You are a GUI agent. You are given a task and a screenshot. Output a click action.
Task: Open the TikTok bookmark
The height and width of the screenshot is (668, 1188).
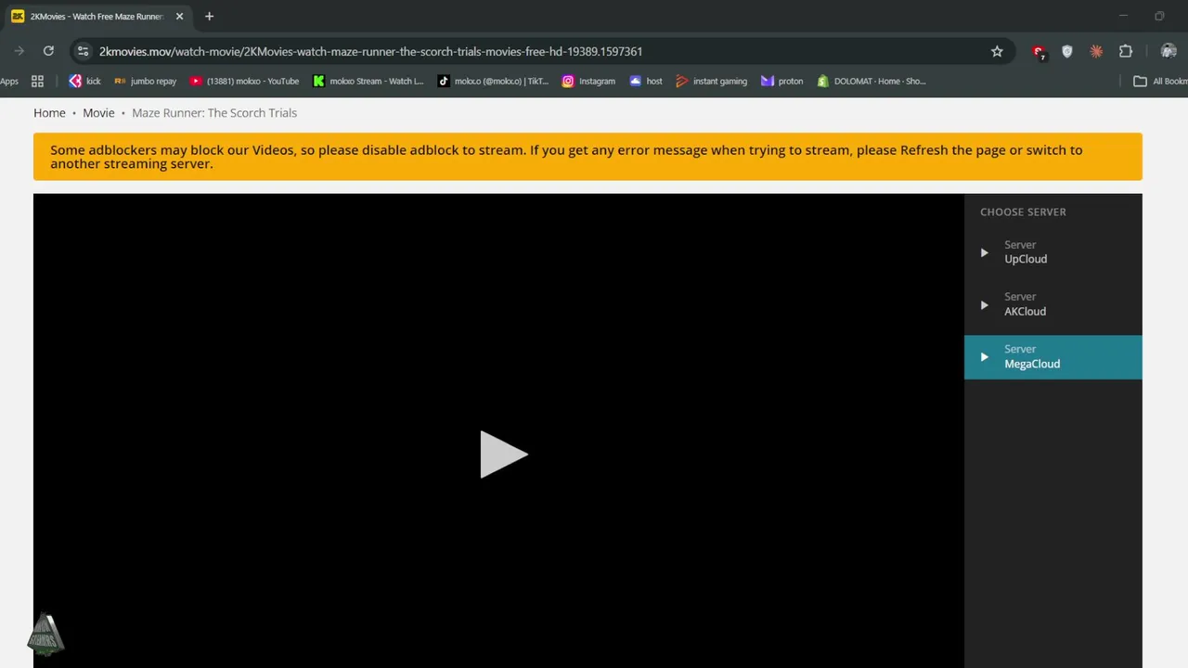tap(493, 81)
